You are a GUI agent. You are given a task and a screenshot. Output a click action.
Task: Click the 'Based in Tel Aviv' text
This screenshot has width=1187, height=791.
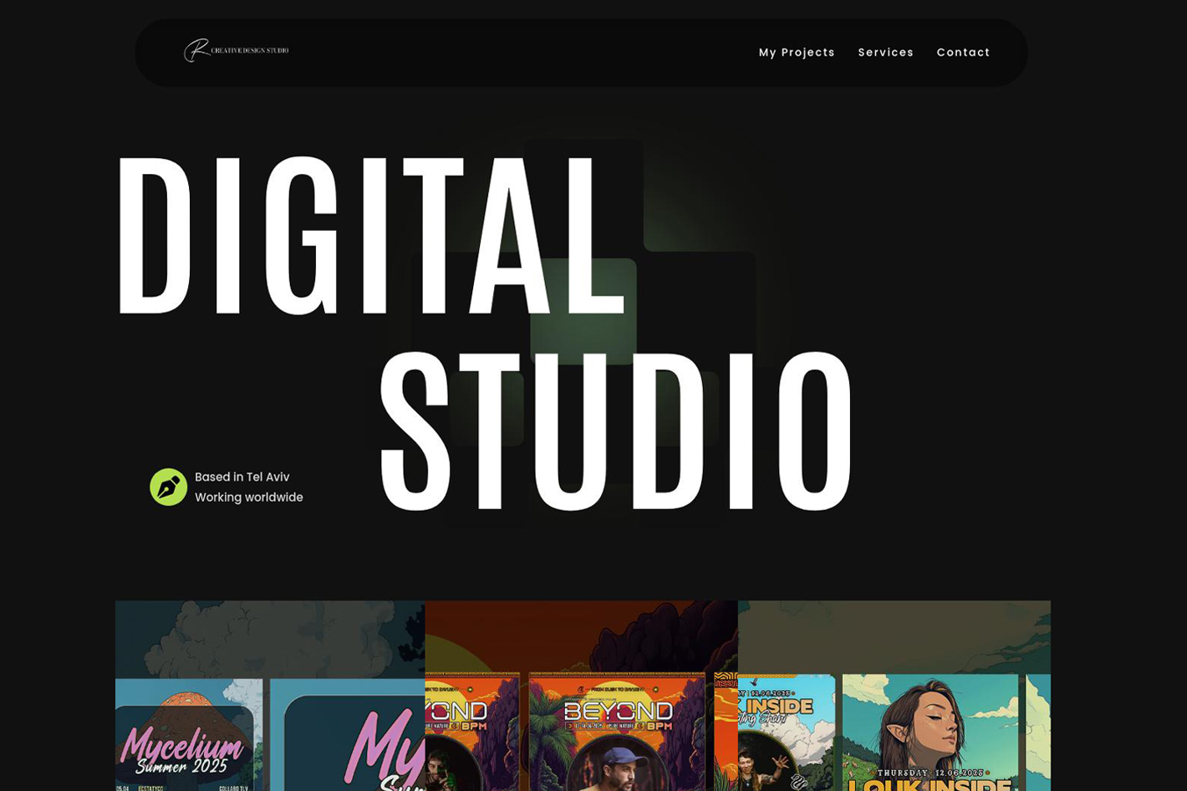[x=242, y=477]
